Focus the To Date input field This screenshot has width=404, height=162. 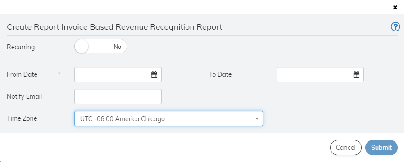[x=320, y=74]
